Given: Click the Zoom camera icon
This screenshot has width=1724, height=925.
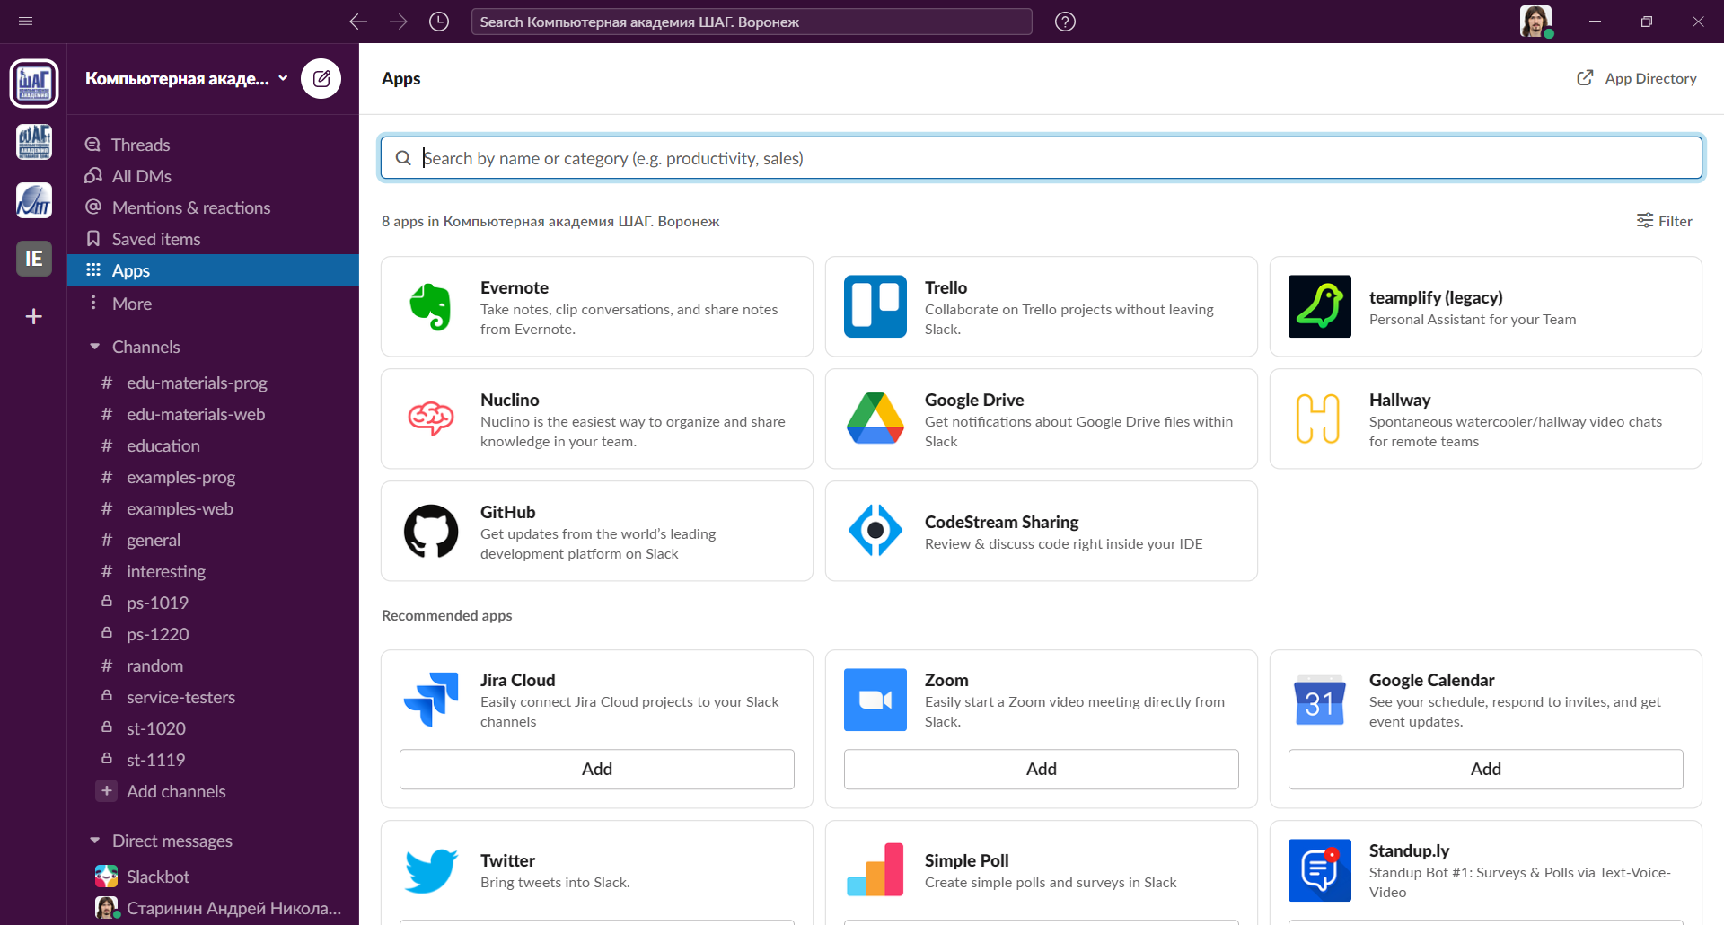Looking at the screenshot, I should [x=875, y=700].
